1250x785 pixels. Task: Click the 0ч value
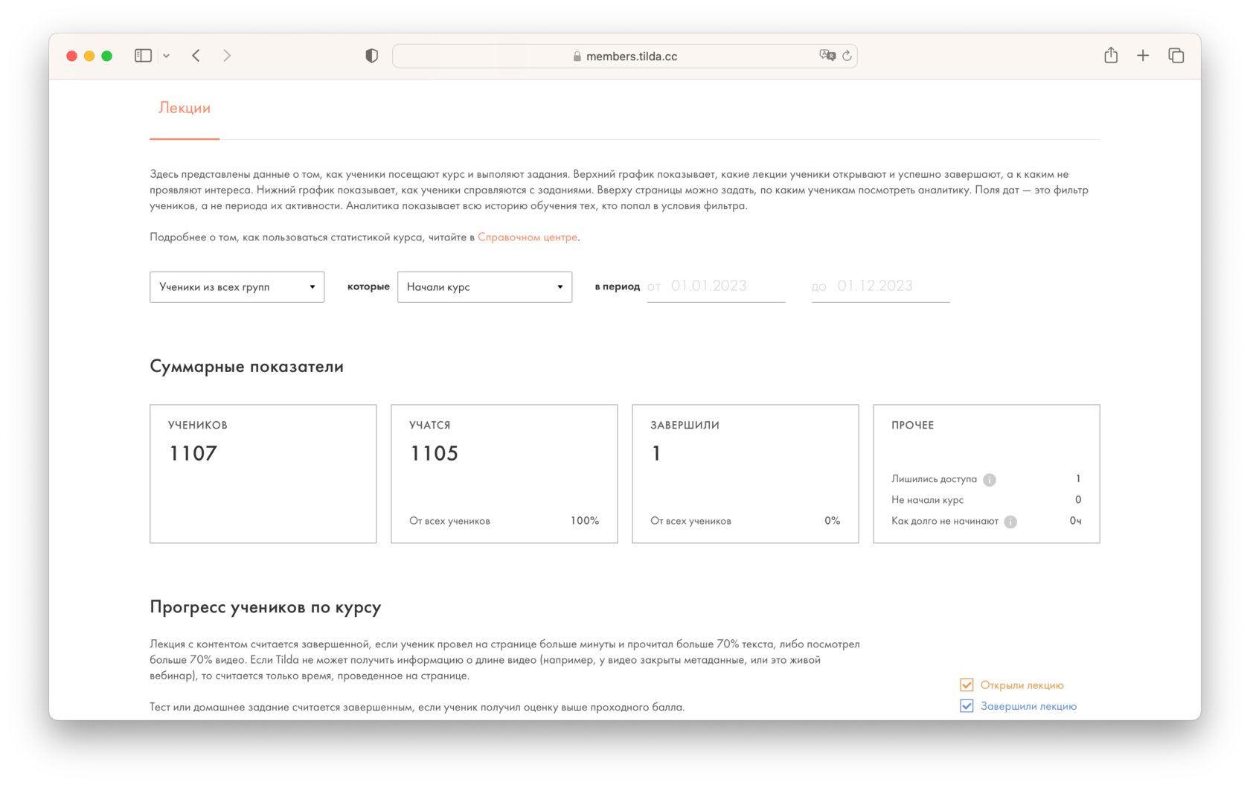tap(1075, 521)
